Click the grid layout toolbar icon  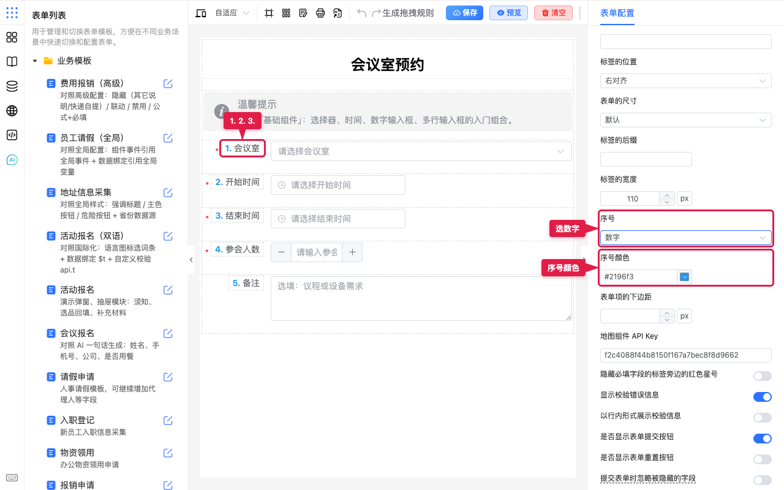coord(286,13)
